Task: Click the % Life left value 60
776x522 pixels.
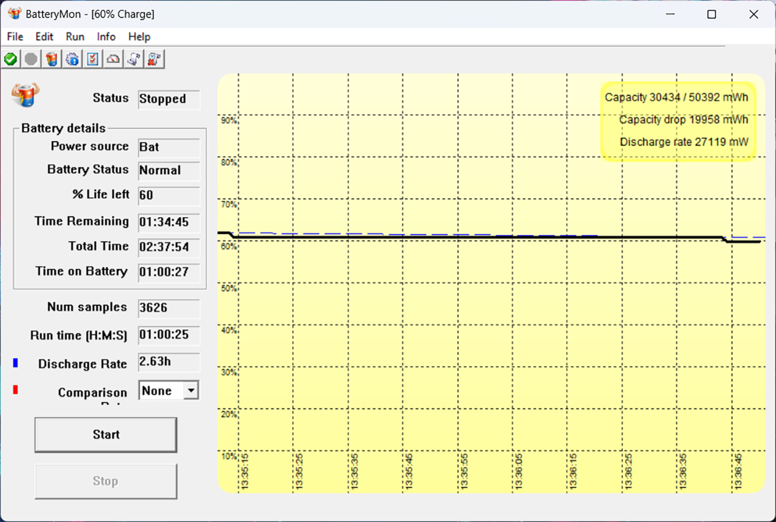Action: (x=169, y=196)
